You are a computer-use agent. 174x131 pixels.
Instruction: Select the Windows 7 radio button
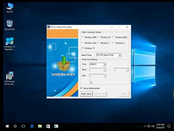[x=99, y=43]
